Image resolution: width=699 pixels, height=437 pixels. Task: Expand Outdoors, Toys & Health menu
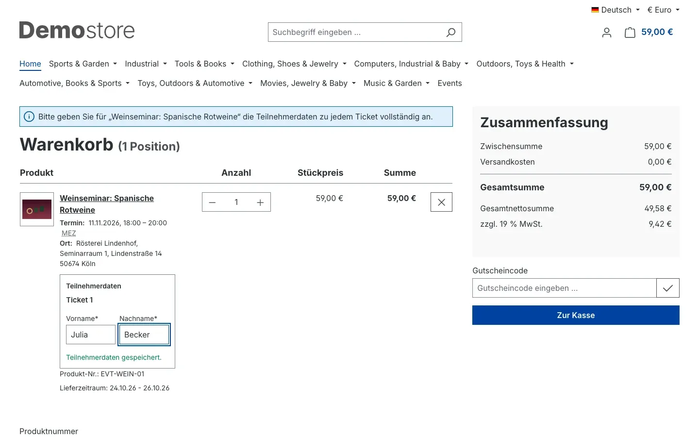click(x=525, y=64)
